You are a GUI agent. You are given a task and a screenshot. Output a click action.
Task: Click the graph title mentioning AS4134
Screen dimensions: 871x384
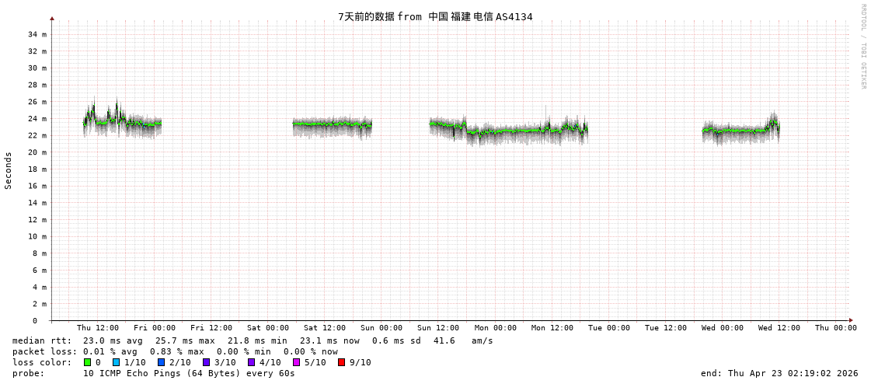coord(435,16)
